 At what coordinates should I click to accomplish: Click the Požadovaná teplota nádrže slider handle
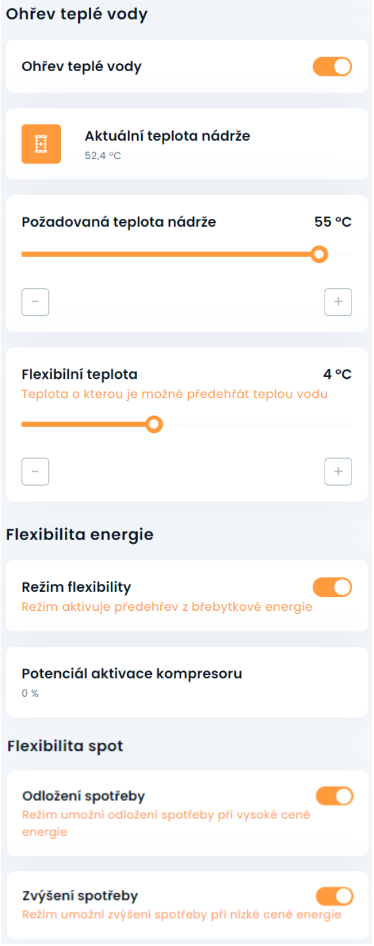[319, 254]
